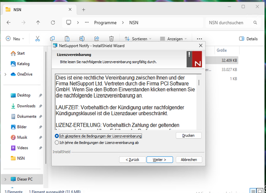Viewport: 266px width, 193px height.
Task: Click the Weiter > button
Action: (x=160, y=160)
